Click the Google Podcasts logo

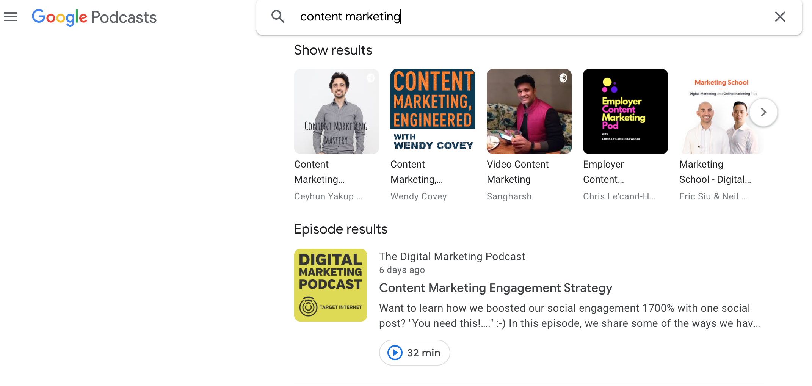coord(94,17)
